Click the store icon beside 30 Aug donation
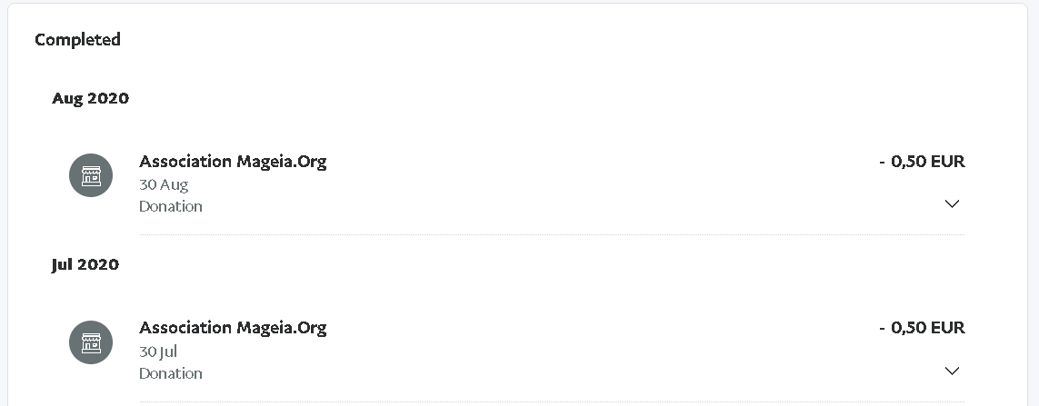This screenshot has width=1039, height=406. pos(91,175)
